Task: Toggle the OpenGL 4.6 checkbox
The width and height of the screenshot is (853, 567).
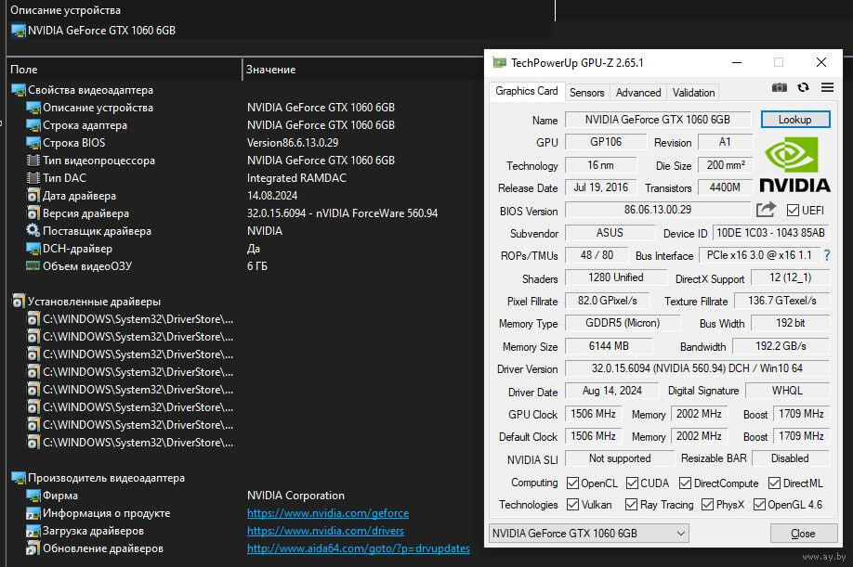Action: [759, 505]
